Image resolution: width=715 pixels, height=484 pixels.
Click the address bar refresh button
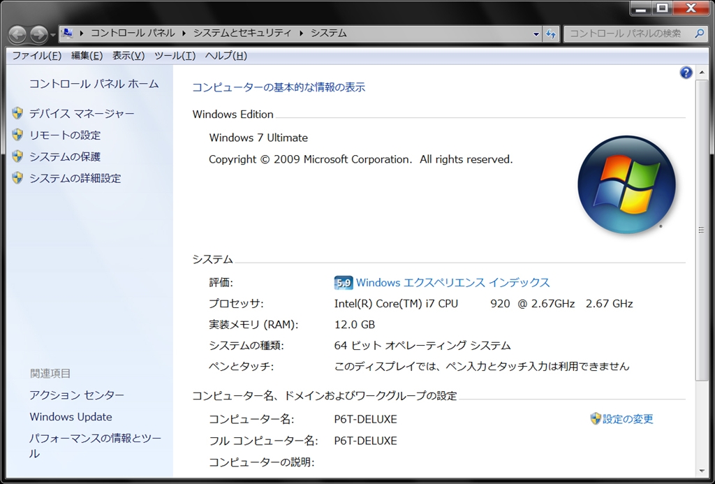551,34
